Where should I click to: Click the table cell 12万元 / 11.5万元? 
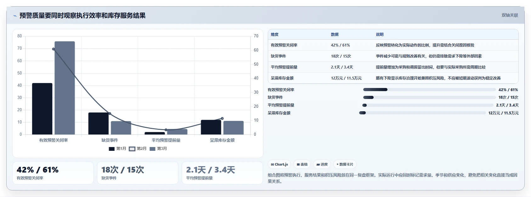[346, 78]
